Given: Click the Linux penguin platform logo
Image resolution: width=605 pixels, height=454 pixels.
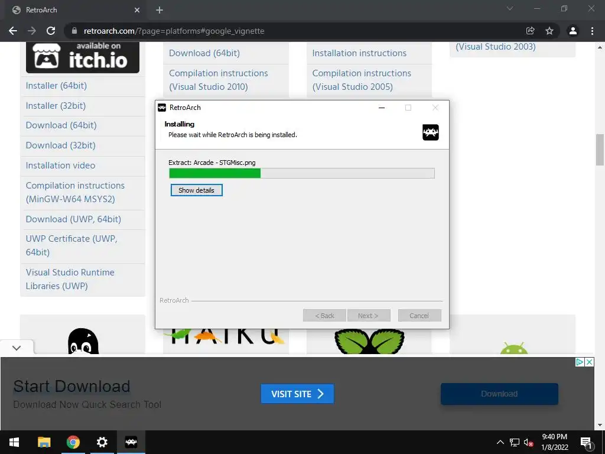Looking at the screenshot, I should click(83, 341).
